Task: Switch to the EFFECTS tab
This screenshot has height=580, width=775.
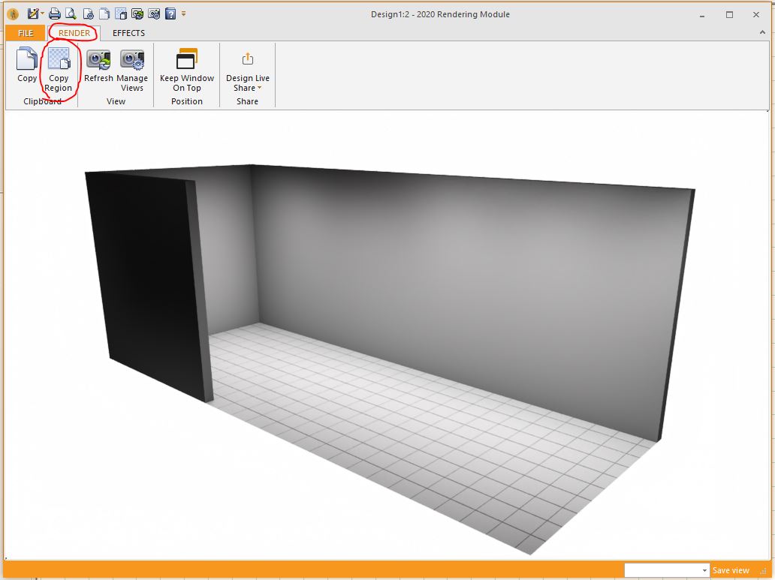Action: pos(128,33)
